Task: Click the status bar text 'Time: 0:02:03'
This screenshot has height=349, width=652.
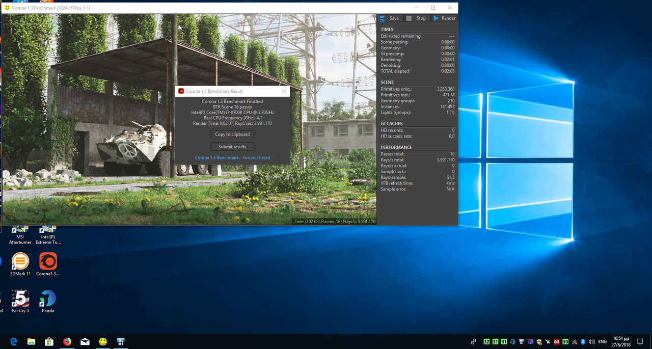Action: pos(306,222)
